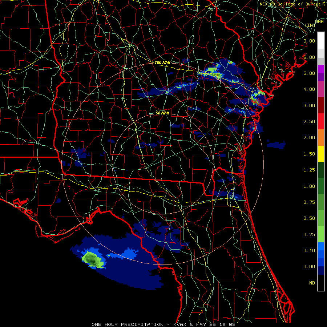
Task: Click the 9.00 legend value
Action: 309,41
